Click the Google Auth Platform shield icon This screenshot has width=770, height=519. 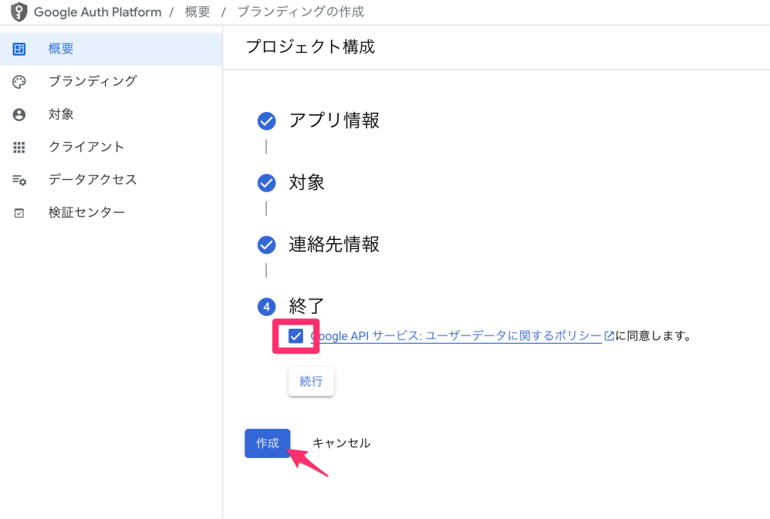click(19, 12)
